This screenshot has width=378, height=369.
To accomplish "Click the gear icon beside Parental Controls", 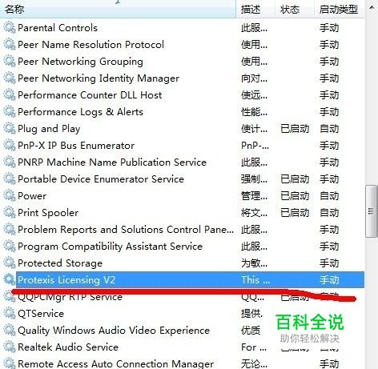I will [x=10, y=28].
